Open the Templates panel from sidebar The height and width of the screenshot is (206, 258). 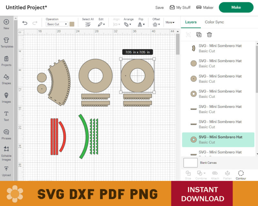[6, 42]
